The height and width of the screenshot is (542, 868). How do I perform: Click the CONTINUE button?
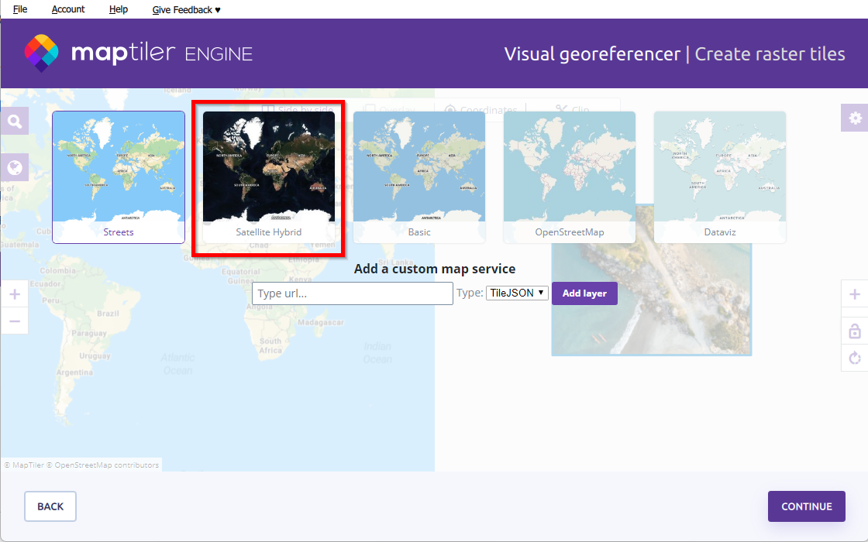click(x=806, y=506)
